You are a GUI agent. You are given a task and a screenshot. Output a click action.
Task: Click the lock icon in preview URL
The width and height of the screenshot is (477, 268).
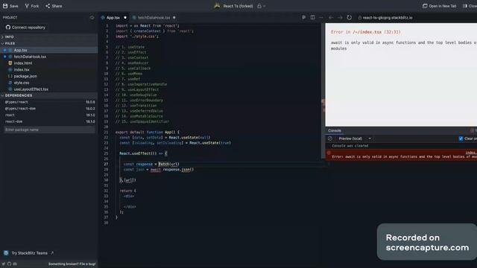point(360,18)
